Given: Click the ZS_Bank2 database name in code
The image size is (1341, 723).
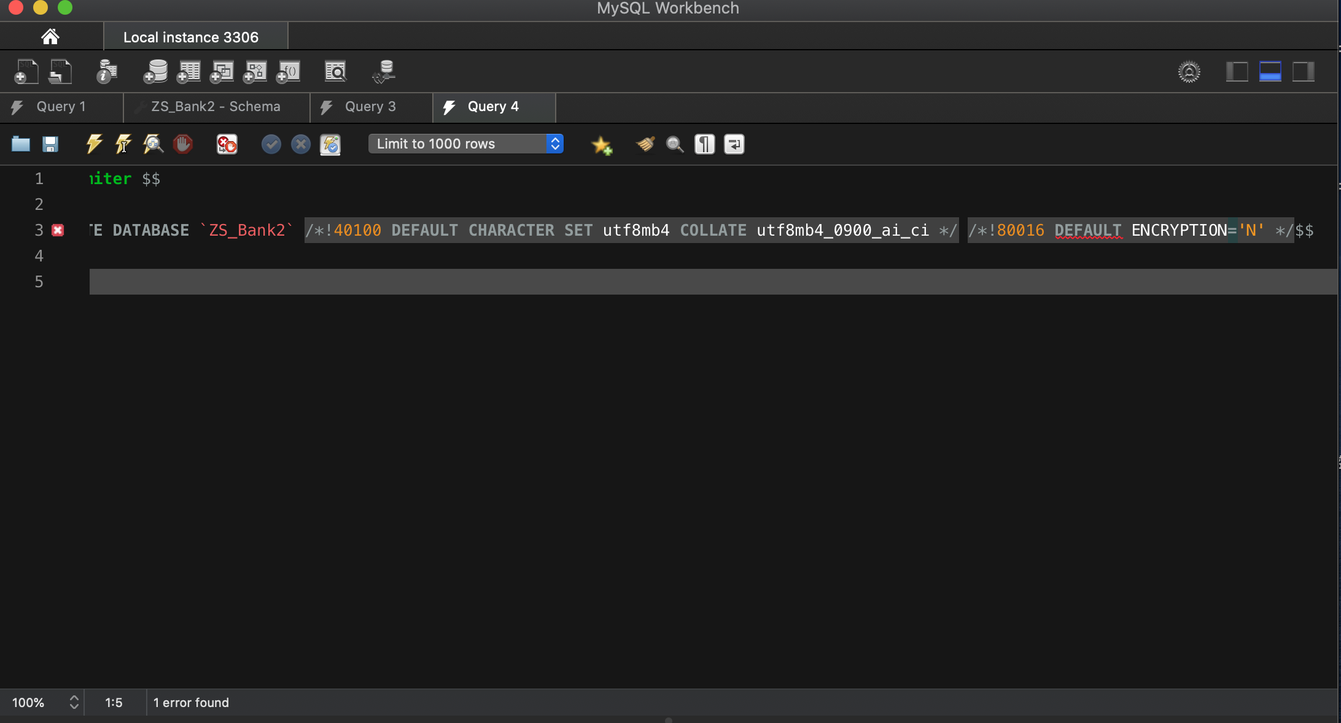Looking at the screenshot, I should [247, 230].
